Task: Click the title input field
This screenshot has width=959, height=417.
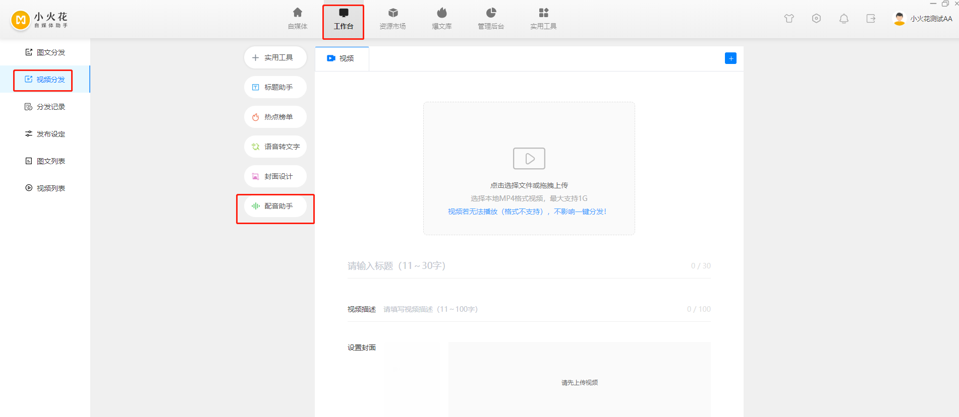Action: pos(515,266)
